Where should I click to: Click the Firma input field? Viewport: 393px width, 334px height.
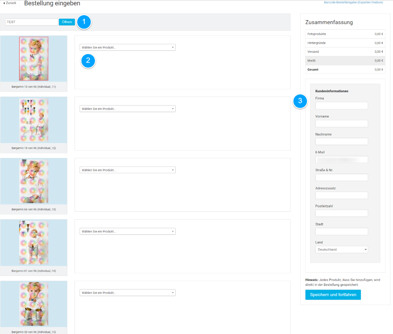click(x=341, y=106)
